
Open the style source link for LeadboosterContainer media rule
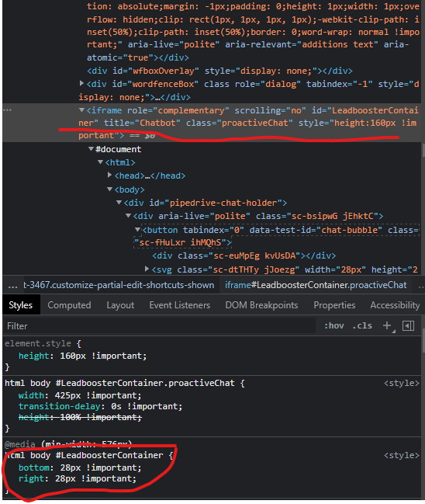tap(402, 456)
